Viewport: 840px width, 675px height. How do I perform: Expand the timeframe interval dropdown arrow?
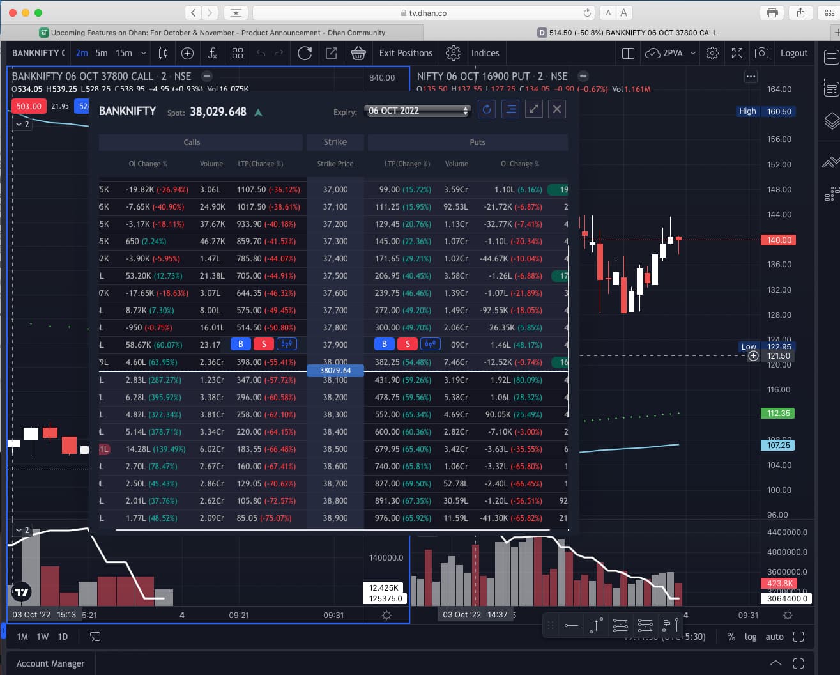[144, 53]
